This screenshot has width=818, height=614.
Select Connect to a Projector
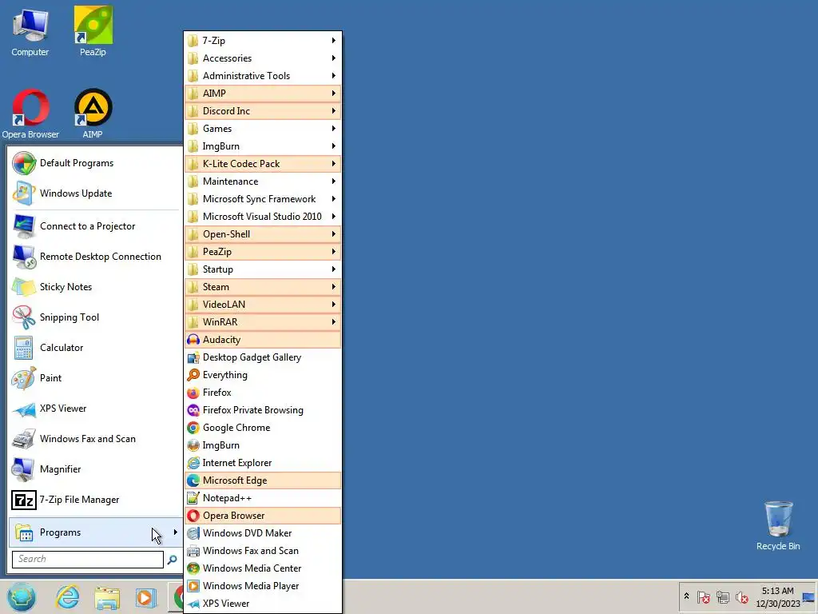tap(96, 226)
